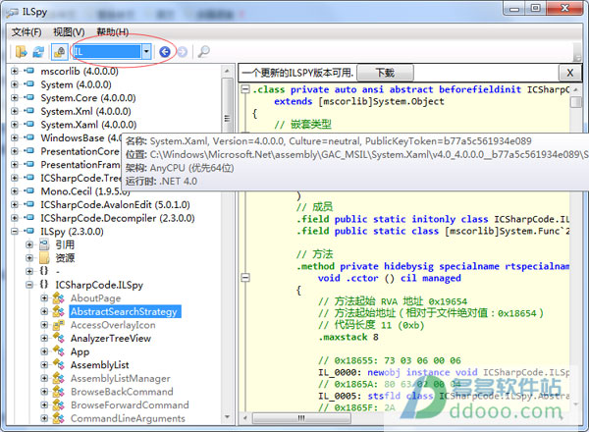Select the AssemblyList class
The width and height of the screenshot is (589, 432).
(x=100, y=365)
